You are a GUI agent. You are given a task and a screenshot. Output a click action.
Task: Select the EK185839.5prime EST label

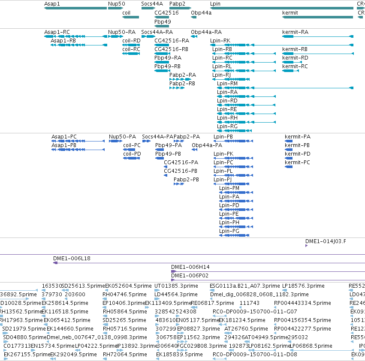point(179,355)
